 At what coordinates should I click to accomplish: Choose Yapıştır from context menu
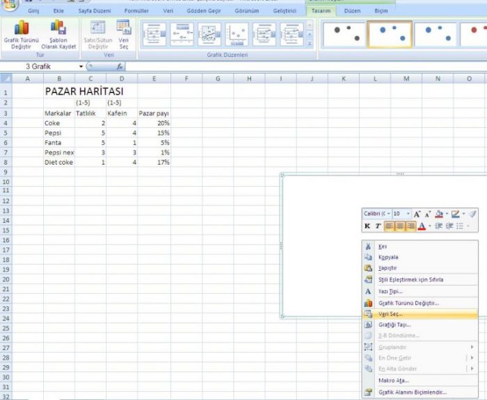(420, 268)
